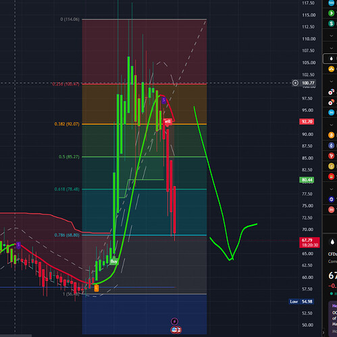Image resolution: width=337 pixels, height=337 pixels.
Task: Click the 0.382 (92.07) Fibonacci level label
Action: (x=67, y=124)
